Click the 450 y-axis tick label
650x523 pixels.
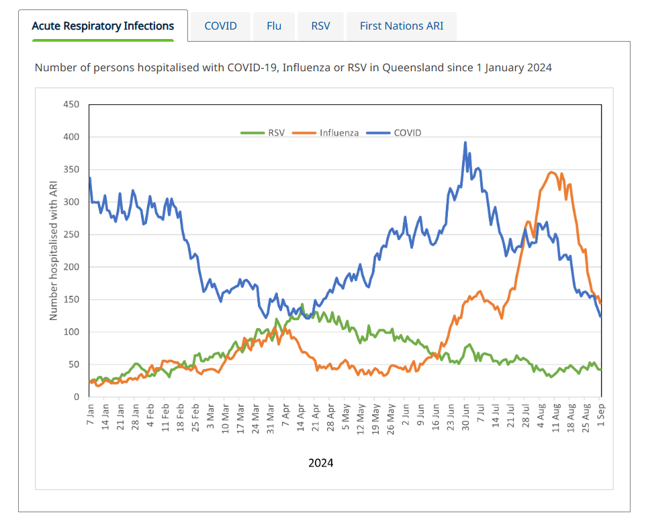click(71, 104)
